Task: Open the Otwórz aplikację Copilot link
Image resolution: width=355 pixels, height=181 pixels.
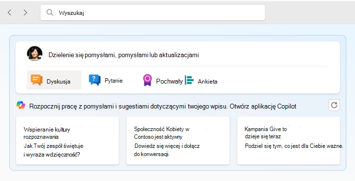Action: click(x=263, y=106)
